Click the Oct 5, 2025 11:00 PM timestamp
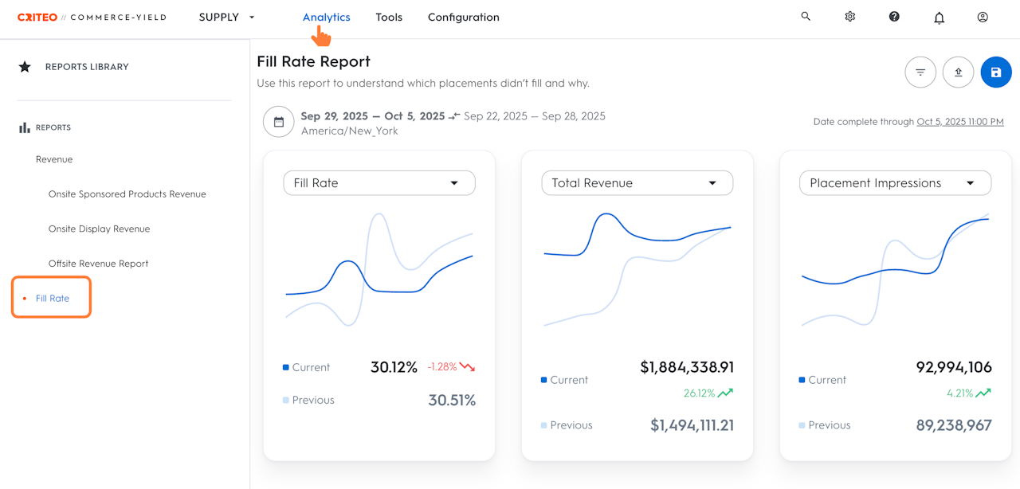The image size is (1020, 489). coord(960,122)
